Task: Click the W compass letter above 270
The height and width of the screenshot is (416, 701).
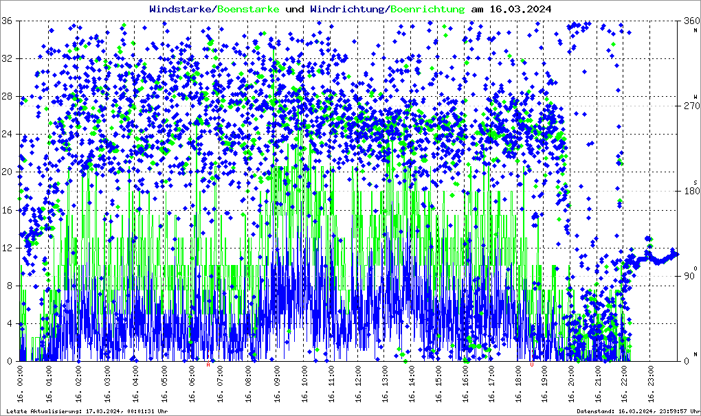Action: click(x=696, y=96)
